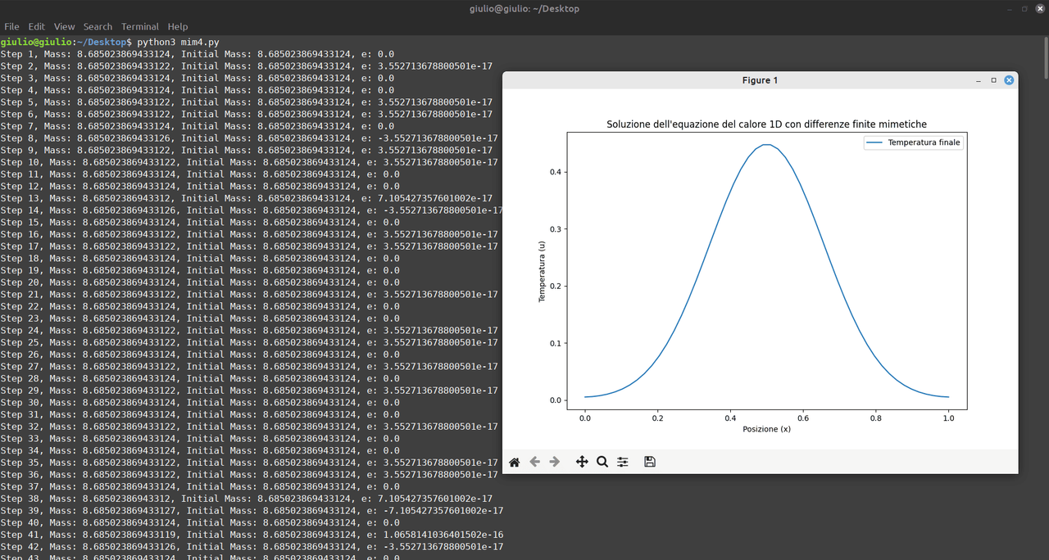
Task: Minimize the terminal window
Action: click(x=1009, y=9)
